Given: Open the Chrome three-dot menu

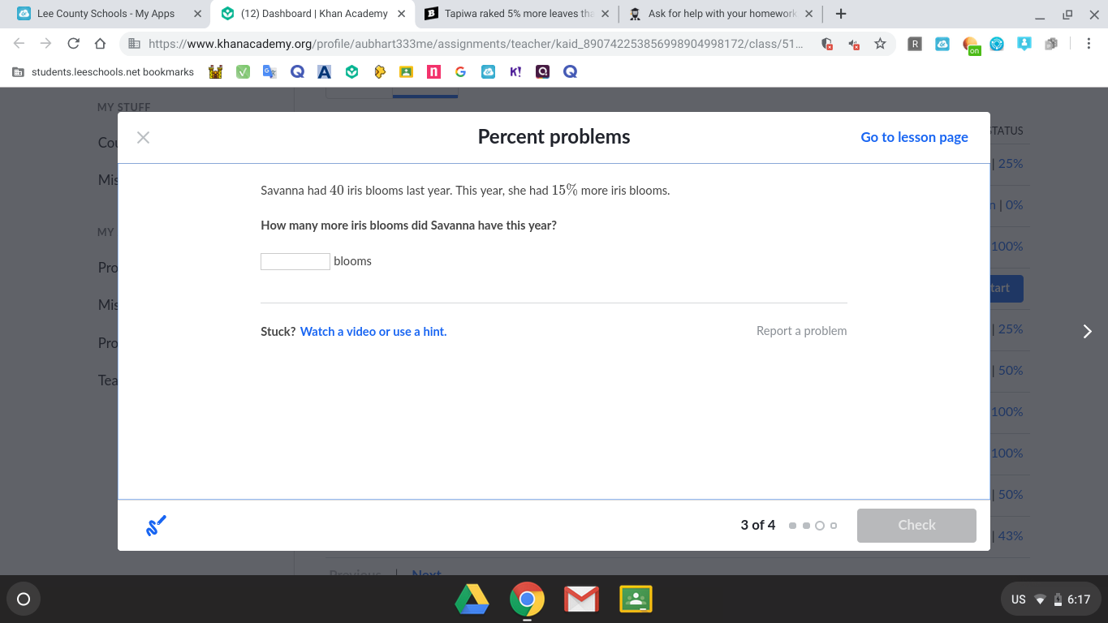Looking at the screenshot, I should [1088, 44].
